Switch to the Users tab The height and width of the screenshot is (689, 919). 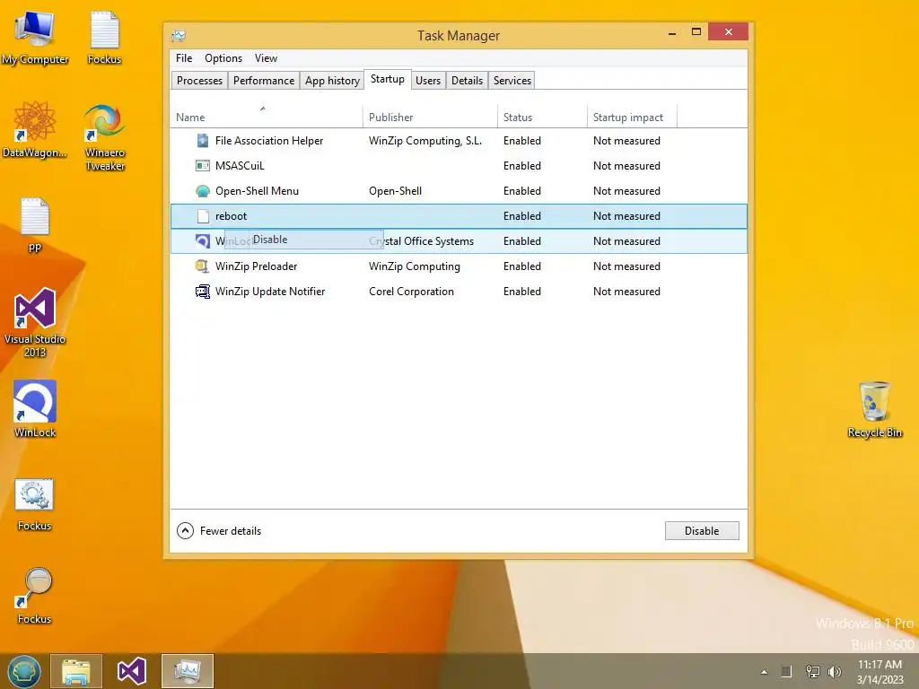[428, 80]
